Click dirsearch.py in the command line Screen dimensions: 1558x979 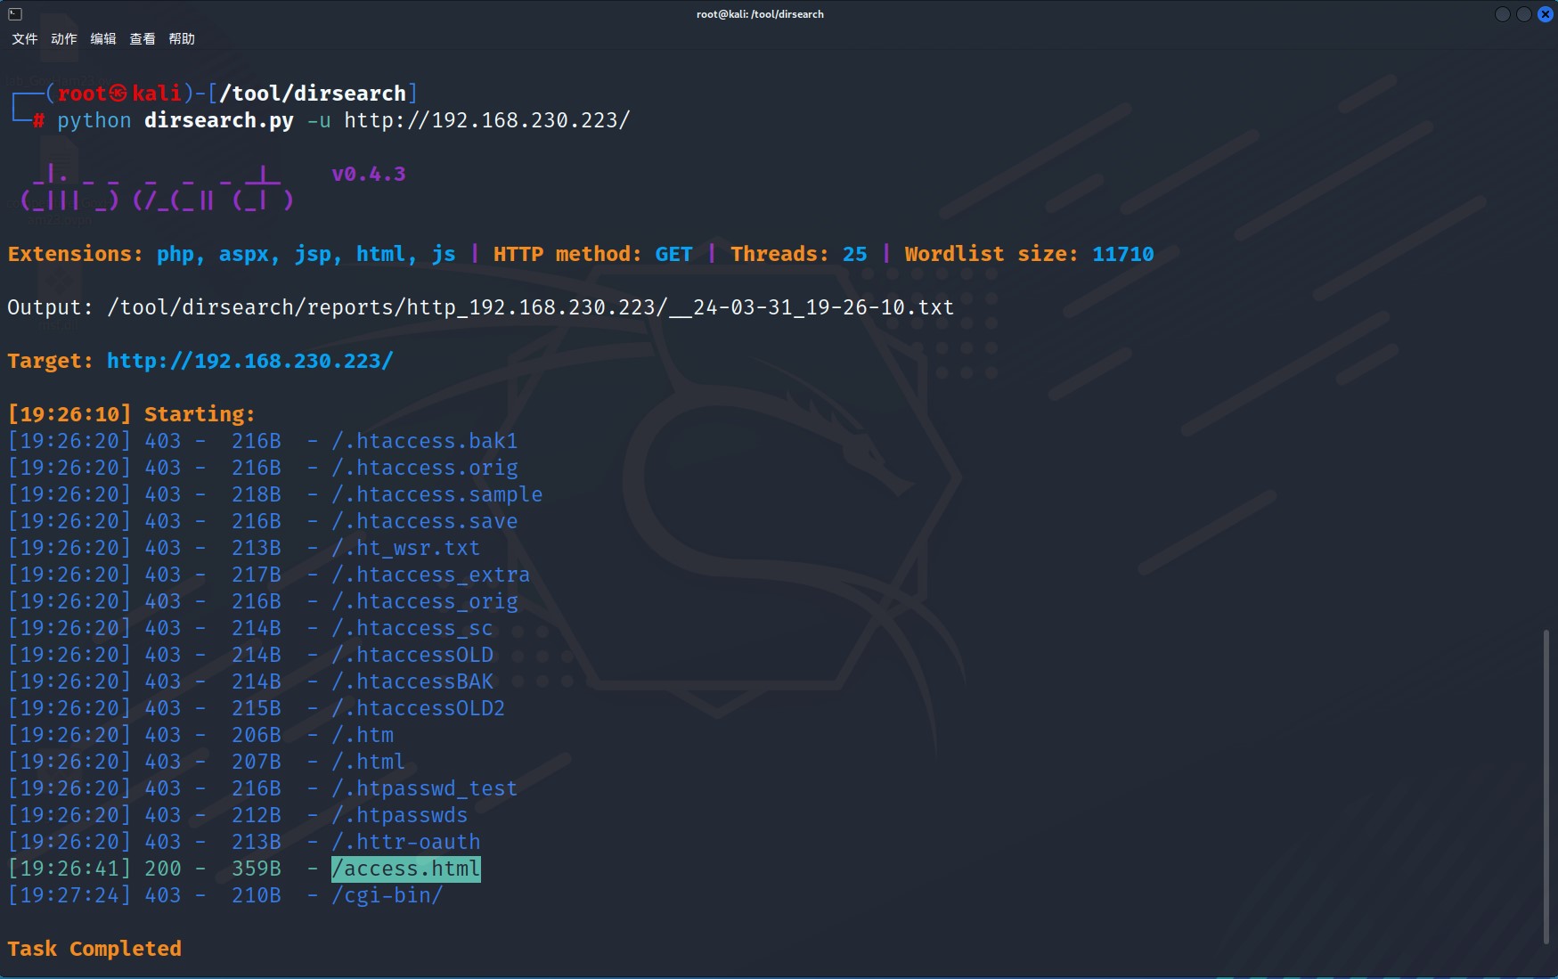click(x=219, y=120)
